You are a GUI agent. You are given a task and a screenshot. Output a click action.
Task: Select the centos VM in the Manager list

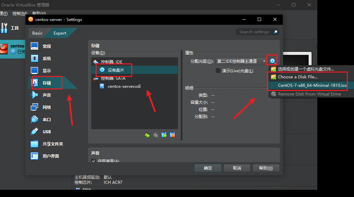tap(13, 49)
